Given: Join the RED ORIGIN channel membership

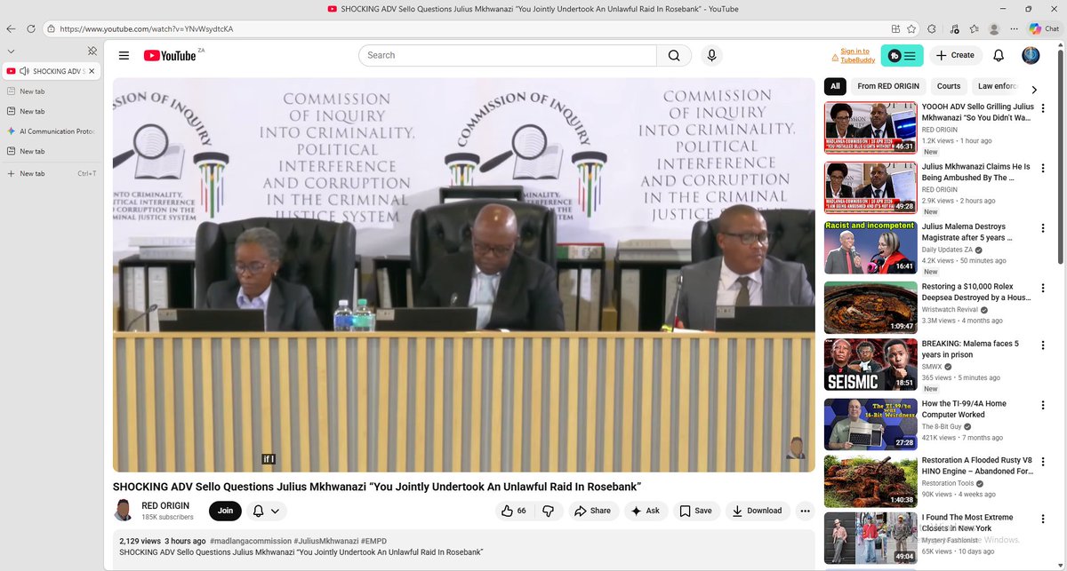Looking at the screenshot, I should [x=225, y=511].
